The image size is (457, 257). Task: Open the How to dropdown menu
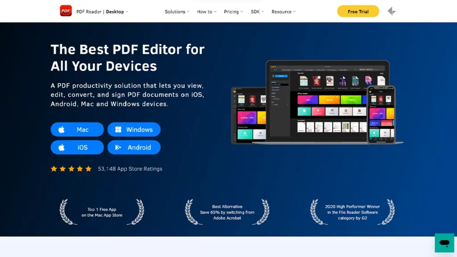pos(207,12)
